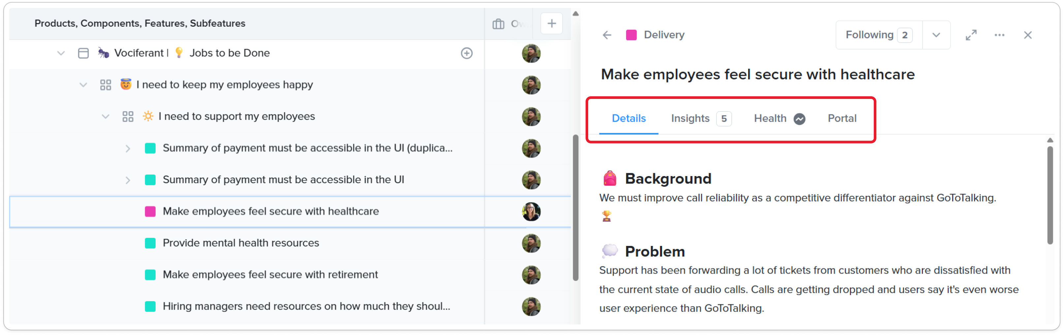Click the teal status square for retirement feature
Screen dimensions: 1064x335
pos(150,275)
